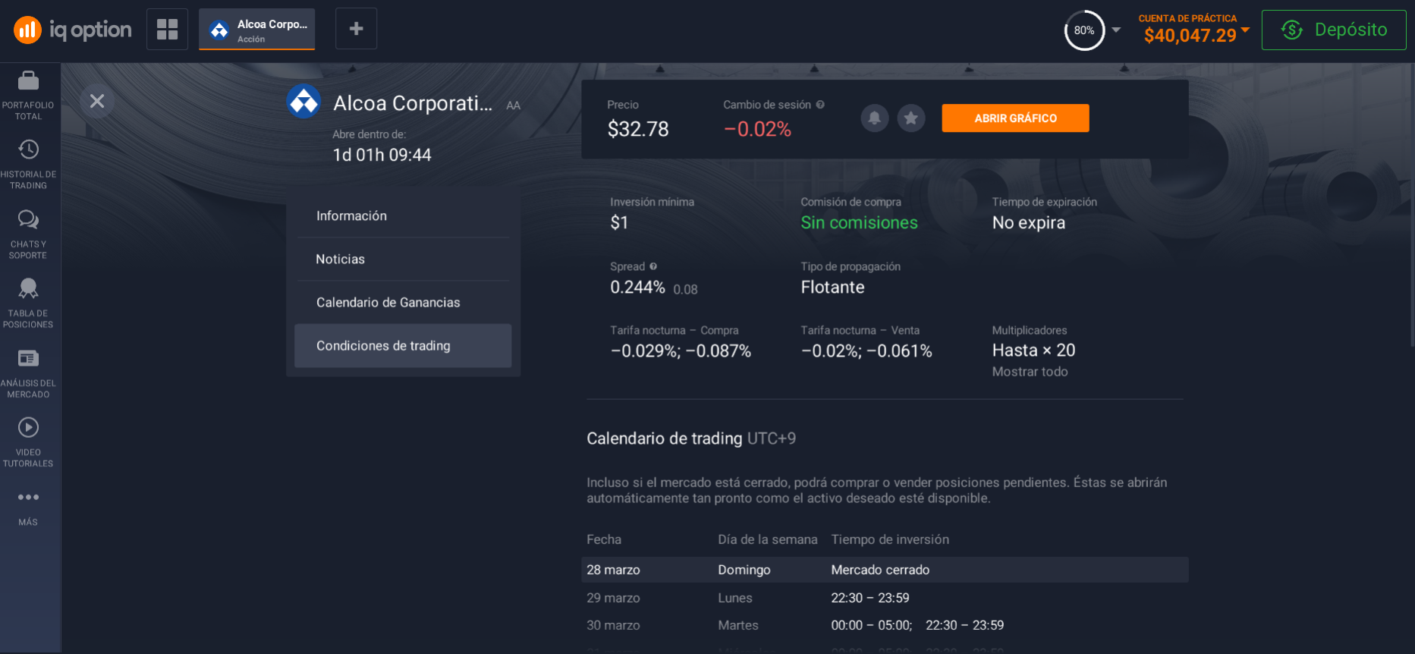The image size is (1415, 654).
Task: Click the Cambio de sesión help icon
Action: tap(820, 105)
